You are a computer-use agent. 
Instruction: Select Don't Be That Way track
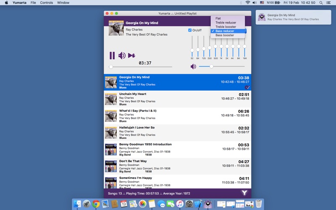[x=177, y=166]
